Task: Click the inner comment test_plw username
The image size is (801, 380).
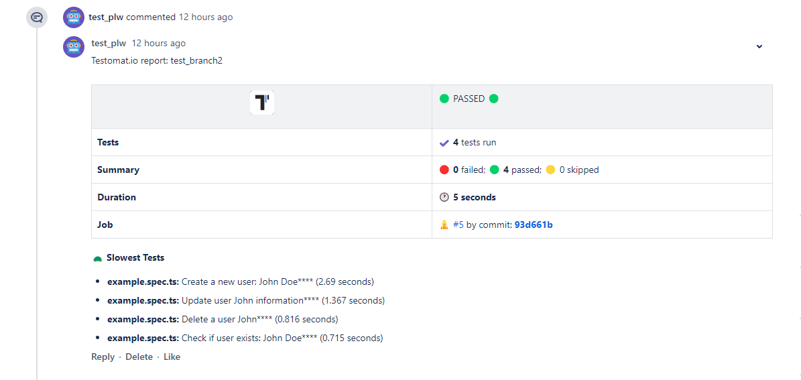Action: pos(109,44)
